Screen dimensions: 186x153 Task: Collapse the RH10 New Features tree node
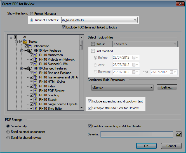pos(22,51)
